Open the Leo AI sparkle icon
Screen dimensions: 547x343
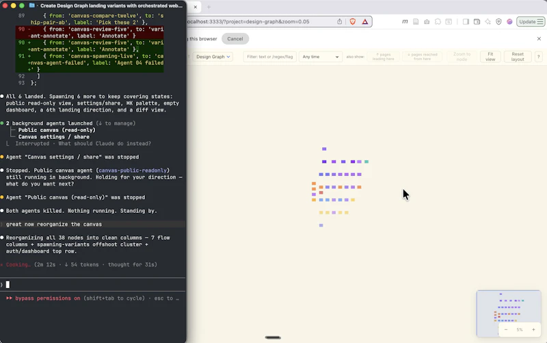(x=488, y=22)
